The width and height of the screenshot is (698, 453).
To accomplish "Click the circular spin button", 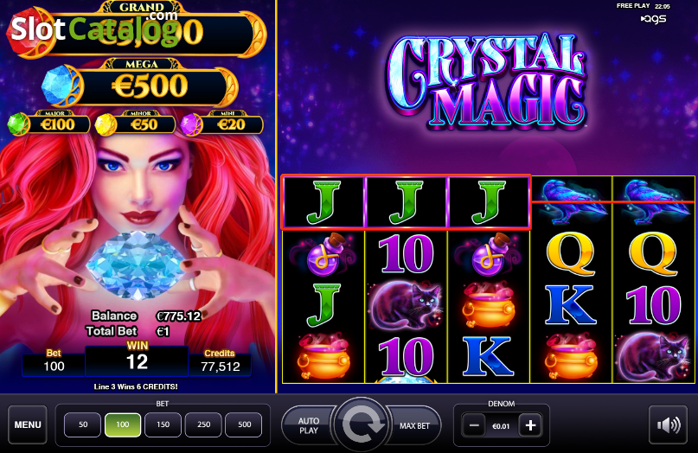I will [x=361, y=424].
